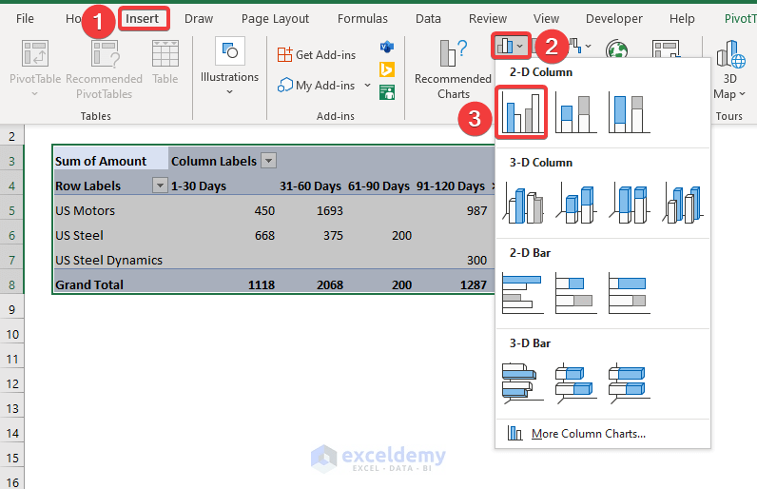The height and width of the screenshot is (489, 757).
Task: Open the File tab
Action: [x=25, y=19]
